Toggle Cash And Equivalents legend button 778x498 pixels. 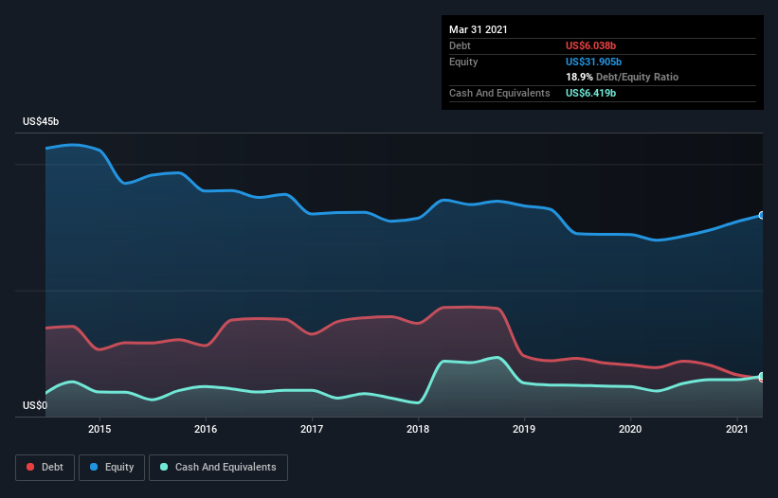tap(218, 468)
